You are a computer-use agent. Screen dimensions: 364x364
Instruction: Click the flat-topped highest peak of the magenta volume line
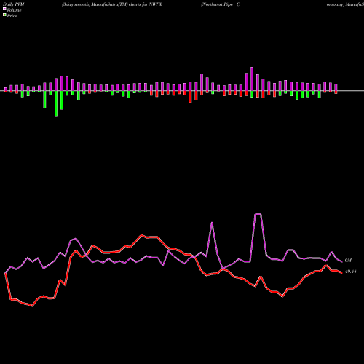[x=258, y=214]
